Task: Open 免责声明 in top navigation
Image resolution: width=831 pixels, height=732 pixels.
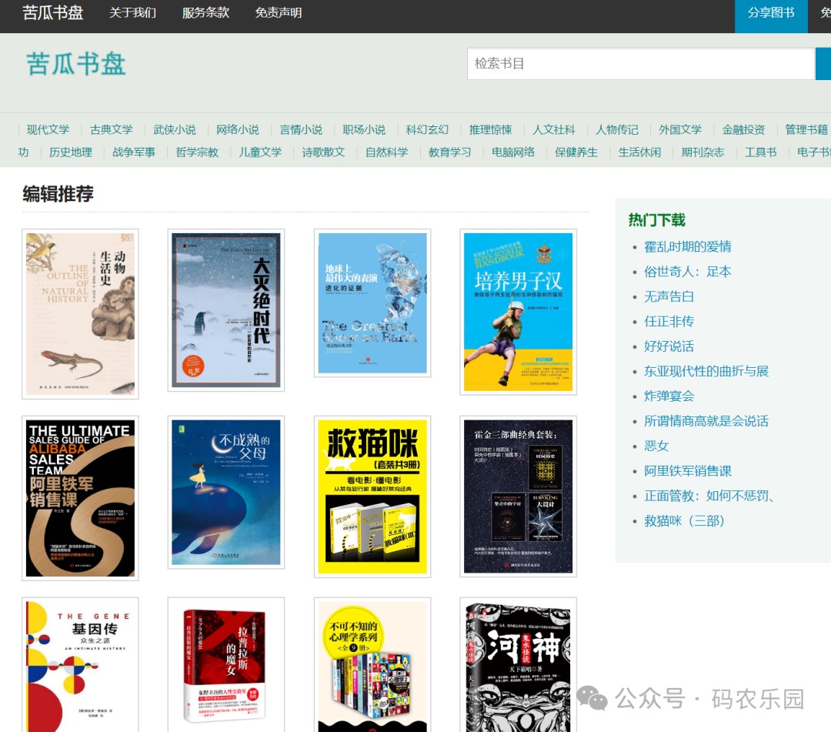Action: coord(279,13)
